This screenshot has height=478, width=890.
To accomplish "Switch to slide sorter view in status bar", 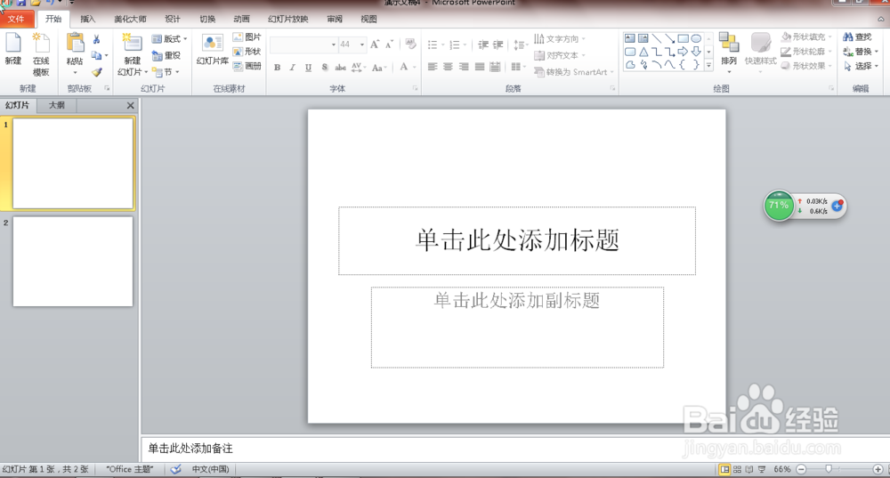I will pyautogui.click(x=737, y=469).
